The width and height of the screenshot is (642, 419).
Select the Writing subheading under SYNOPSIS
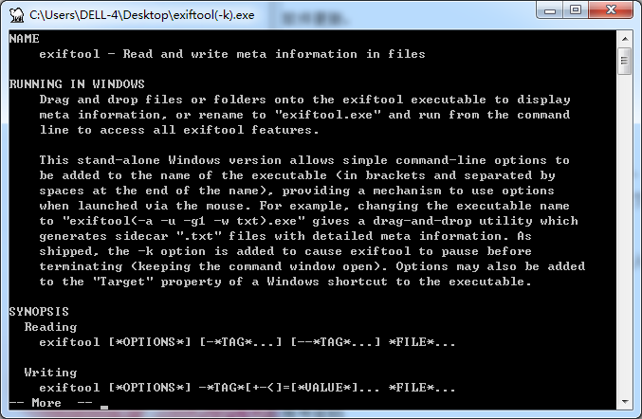[x=50, y=373]
